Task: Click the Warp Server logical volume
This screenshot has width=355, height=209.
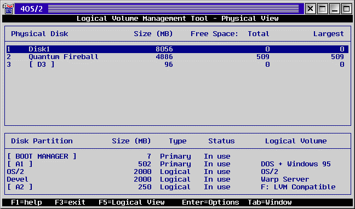Action: (x=285, y=179)
